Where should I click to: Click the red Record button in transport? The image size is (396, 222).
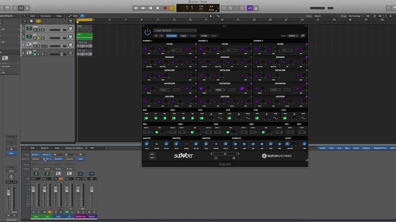point(165,8)
